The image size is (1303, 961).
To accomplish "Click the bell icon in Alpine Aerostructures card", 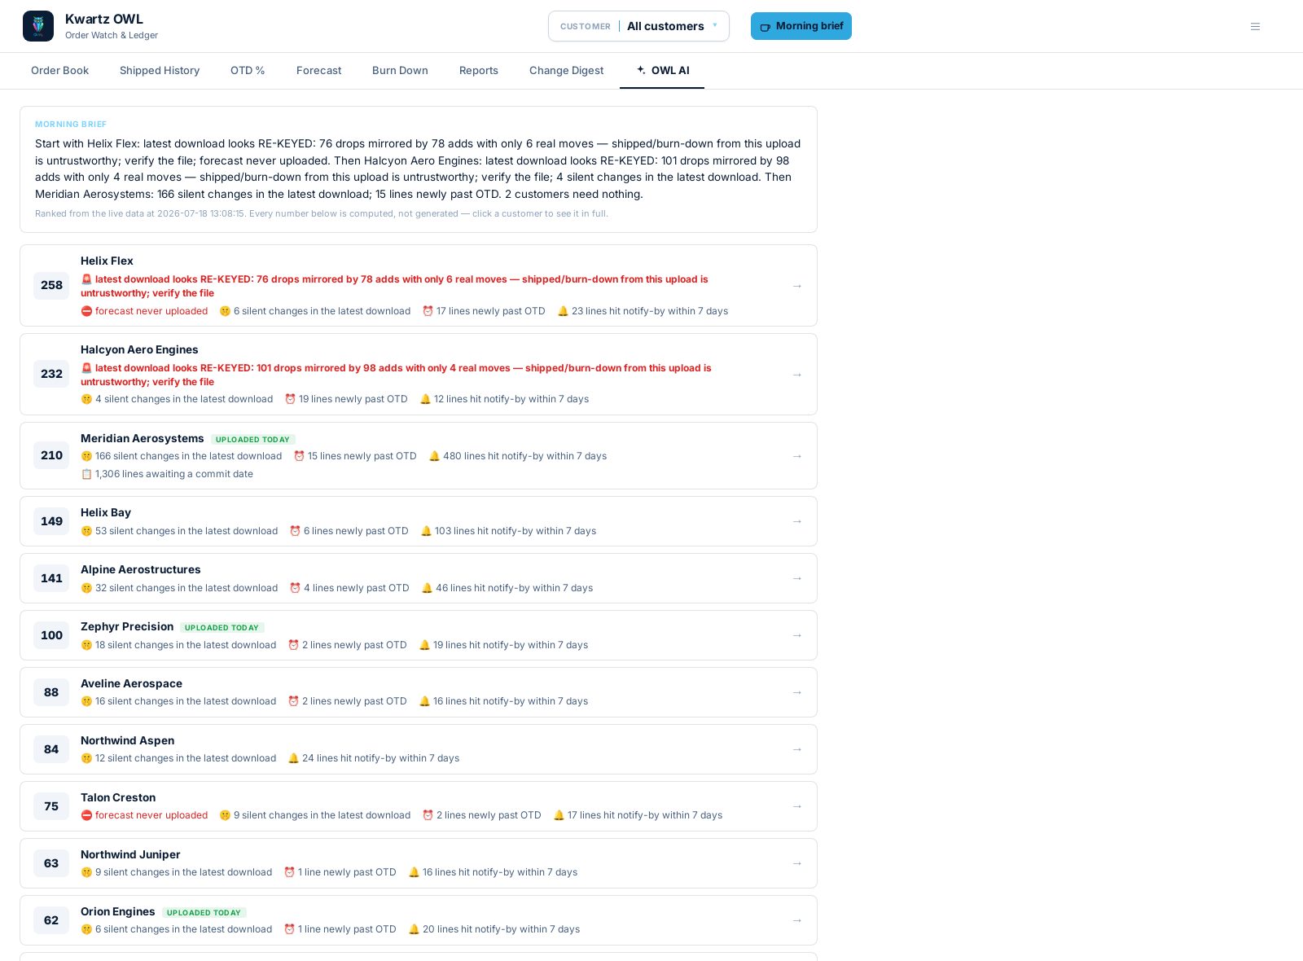I will (427, 588).
